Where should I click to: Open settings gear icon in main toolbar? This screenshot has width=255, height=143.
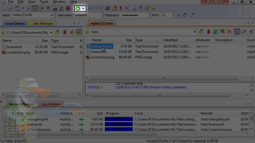[x=141, y=8]
